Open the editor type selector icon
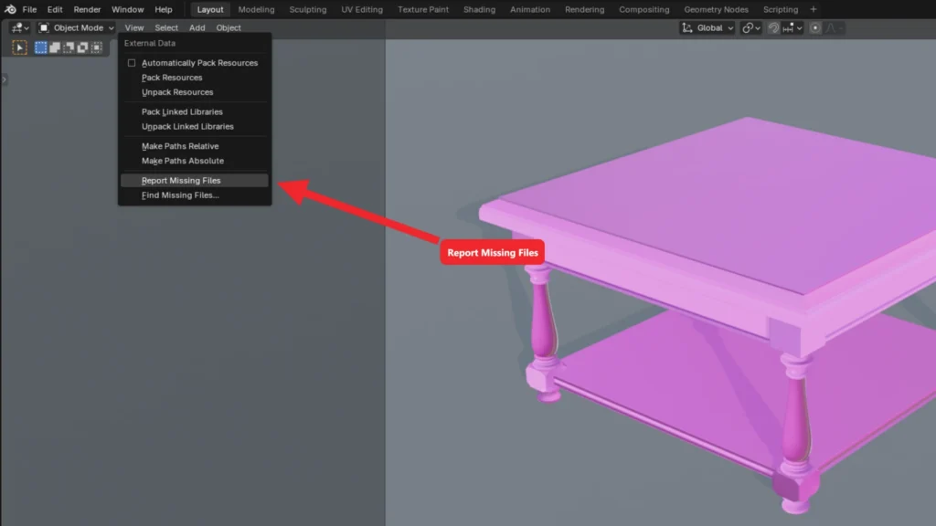The height and width of the screenshot is (526, 936). point(20,28)
